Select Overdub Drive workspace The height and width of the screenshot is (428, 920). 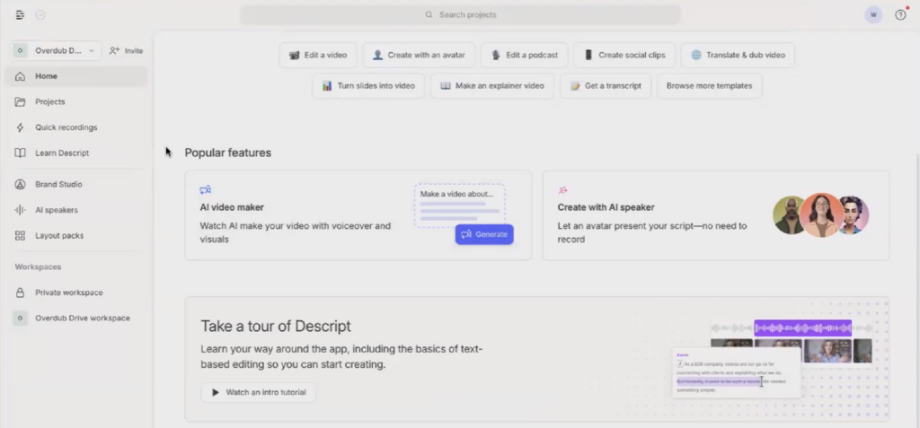pyautogui.click(x=76, y=318)
